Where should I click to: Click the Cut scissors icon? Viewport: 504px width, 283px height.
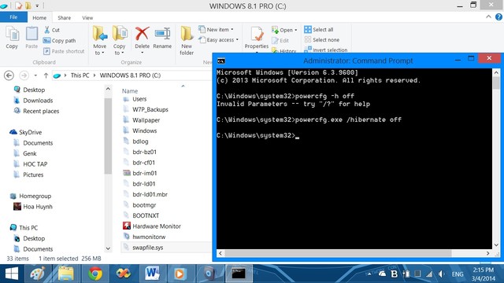(x=47, y=30)
